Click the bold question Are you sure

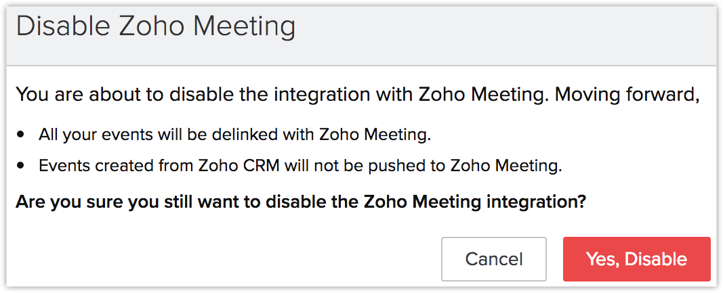click(x=300, y=202)
